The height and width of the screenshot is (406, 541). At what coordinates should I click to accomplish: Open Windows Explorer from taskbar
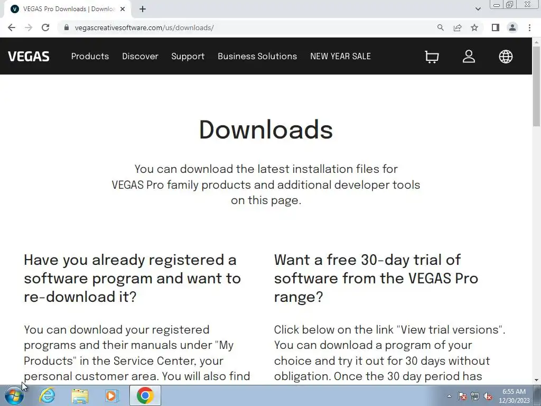[80, 396]
